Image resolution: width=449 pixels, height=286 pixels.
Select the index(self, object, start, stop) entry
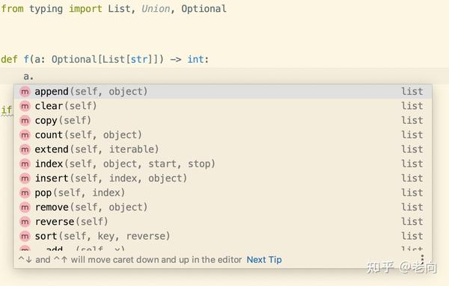pos(223,164)
